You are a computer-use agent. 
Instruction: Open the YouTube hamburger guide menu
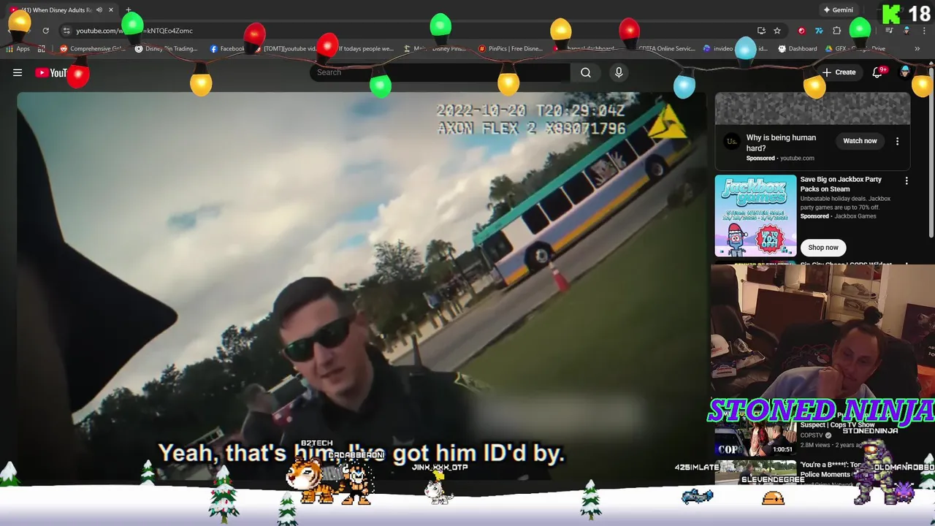18,72
